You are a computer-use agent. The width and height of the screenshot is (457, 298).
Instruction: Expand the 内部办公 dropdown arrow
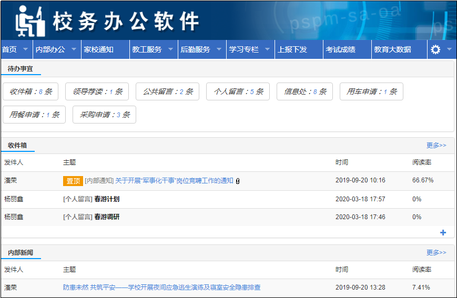[x=74, y=49]
